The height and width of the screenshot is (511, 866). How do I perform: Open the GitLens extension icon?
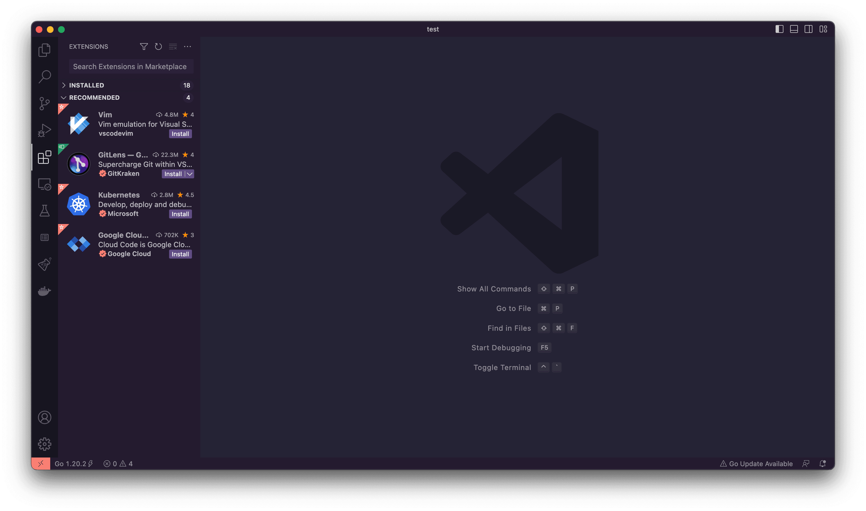pyautogui.click(x=79, y=164)
